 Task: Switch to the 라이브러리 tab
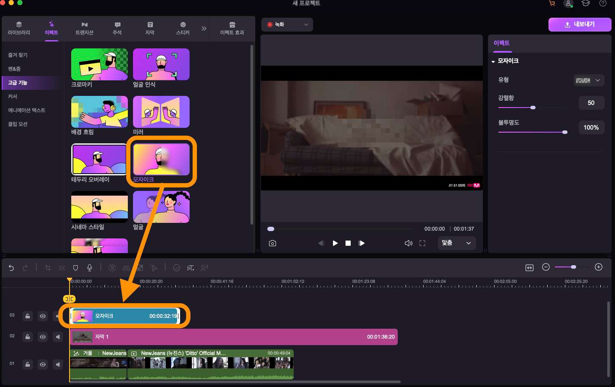click(x=19, y=29)
